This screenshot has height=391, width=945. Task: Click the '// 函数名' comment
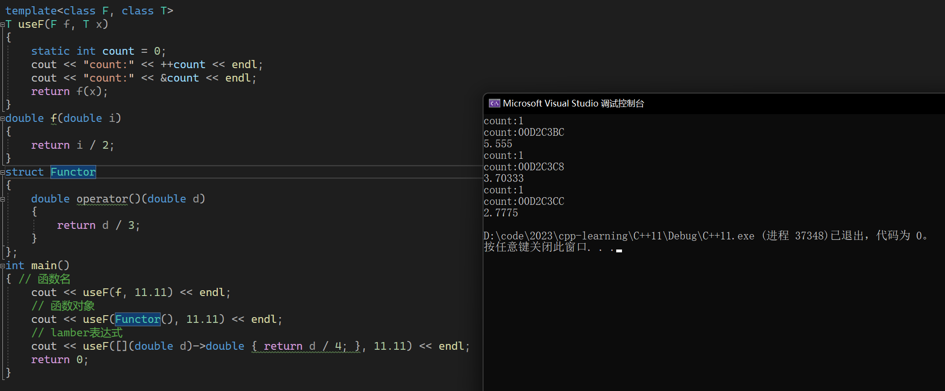click(x=45, y=279)
